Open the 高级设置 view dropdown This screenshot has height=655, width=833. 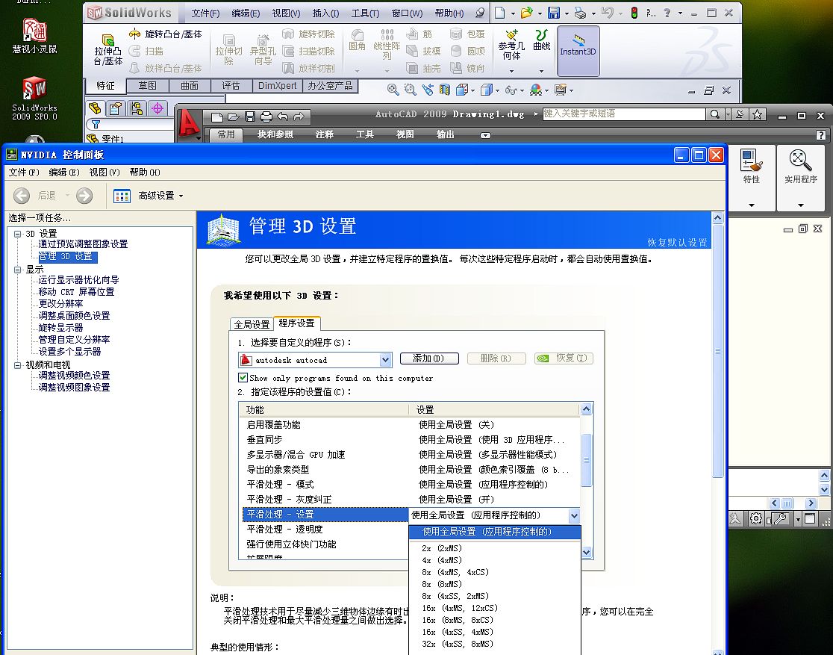[161, 196]
